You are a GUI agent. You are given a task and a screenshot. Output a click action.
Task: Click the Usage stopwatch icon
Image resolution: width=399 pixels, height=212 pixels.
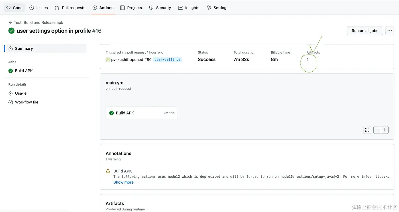11,93
